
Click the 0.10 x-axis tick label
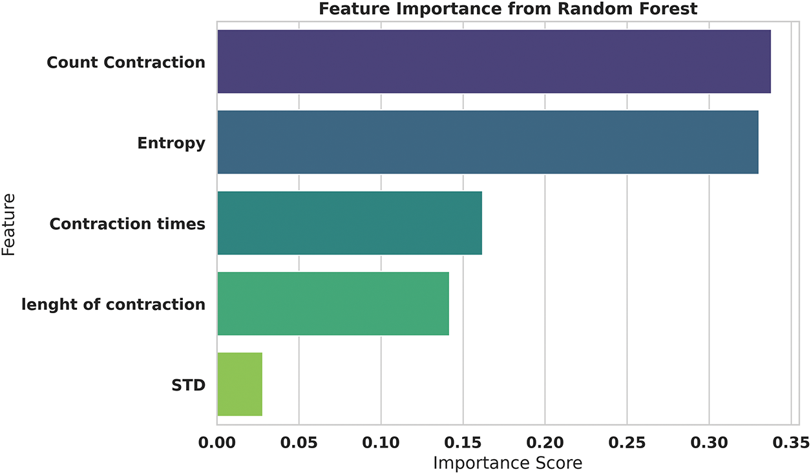[381, 444]
